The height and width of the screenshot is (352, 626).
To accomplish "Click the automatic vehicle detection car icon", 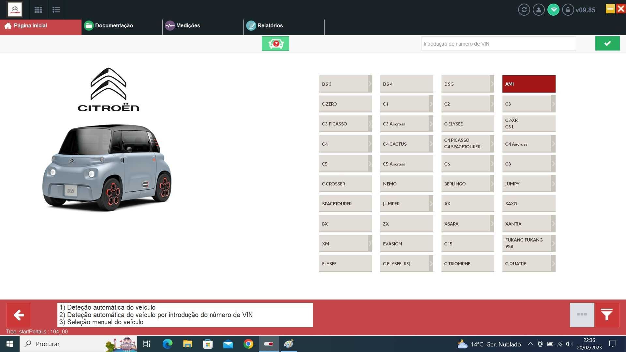I will tap(276, 43).
